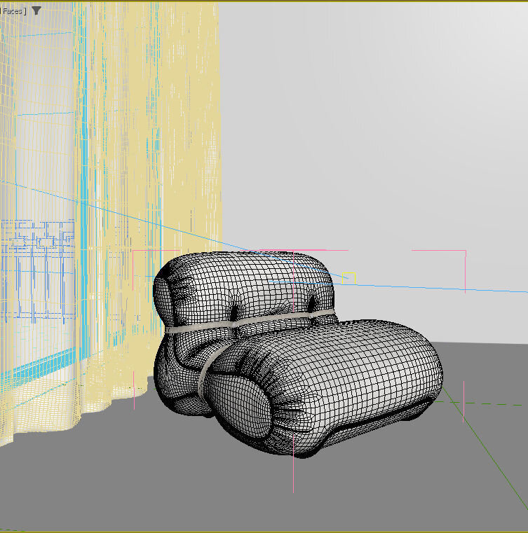Viewport: 528px width, 533px height.
Task: Click the viewport filter funnel icon
Action: point(36,11)
